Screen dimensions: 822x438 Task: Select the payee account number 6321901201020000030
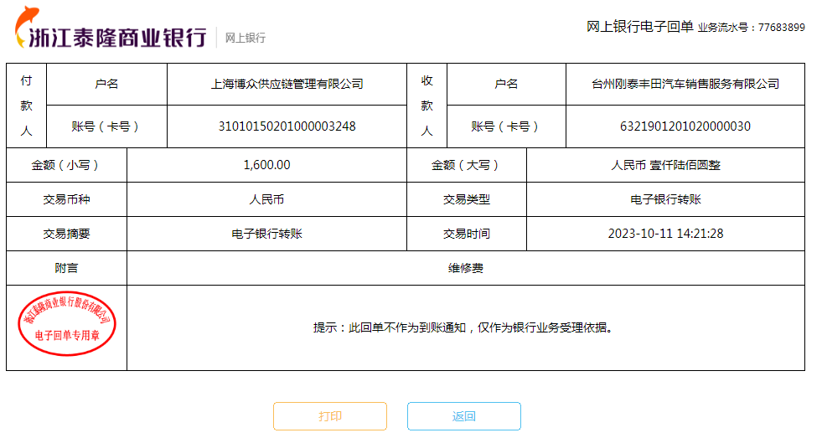[x=685, y=126]
